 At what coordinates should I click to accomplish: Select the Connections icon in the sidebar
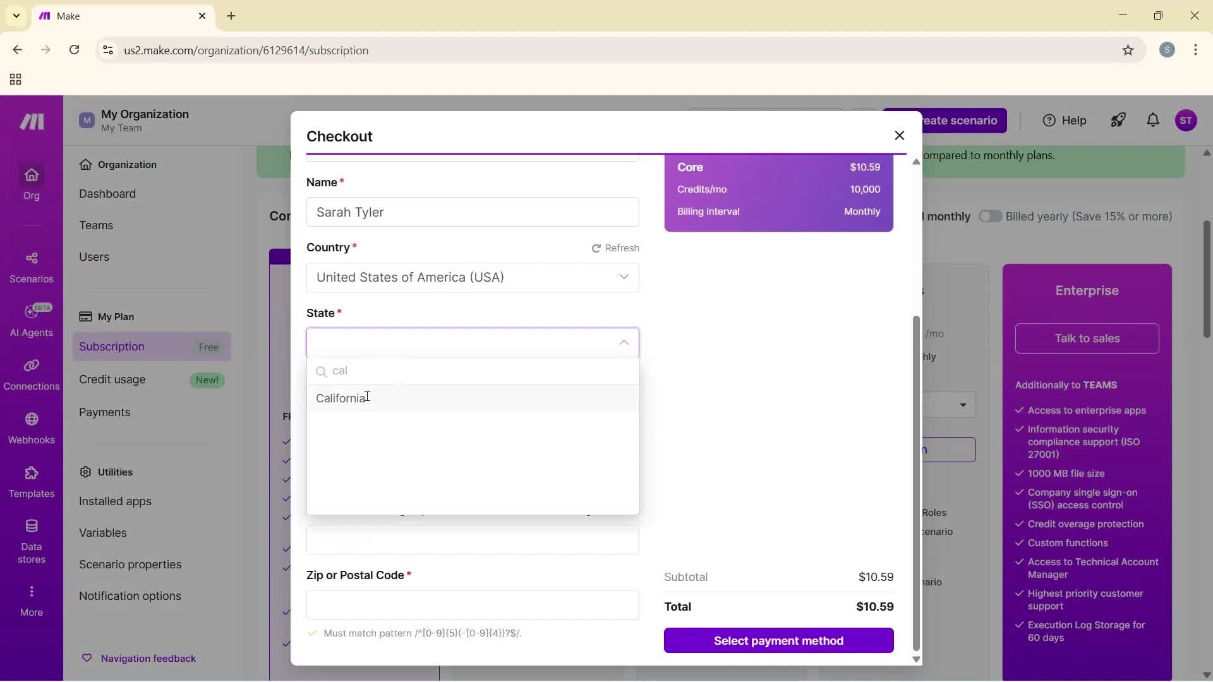tap(31, 375)
